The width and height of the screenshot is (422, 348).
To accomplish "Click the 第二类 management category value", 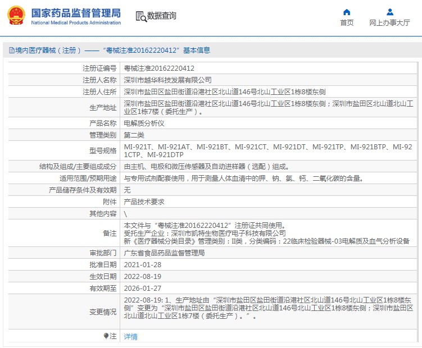I will (134, 135).
